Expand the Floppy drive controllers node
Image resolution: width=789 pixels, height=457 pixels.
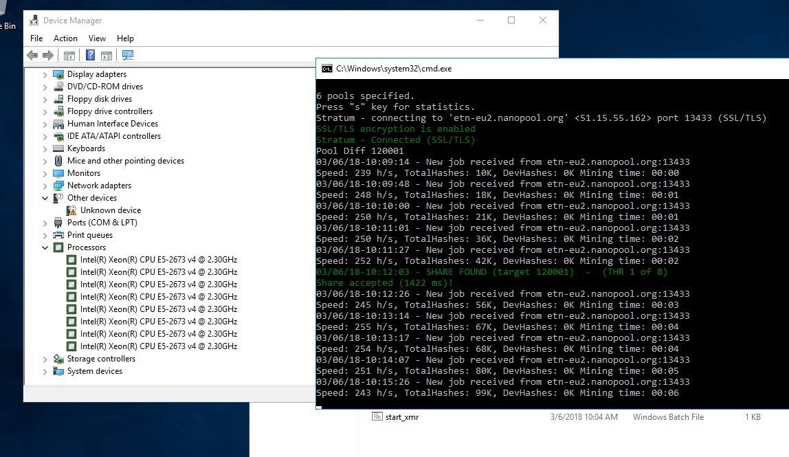(45, 112)
